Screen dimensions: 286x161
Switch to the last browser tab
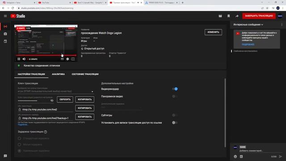(x=161, y=3)
